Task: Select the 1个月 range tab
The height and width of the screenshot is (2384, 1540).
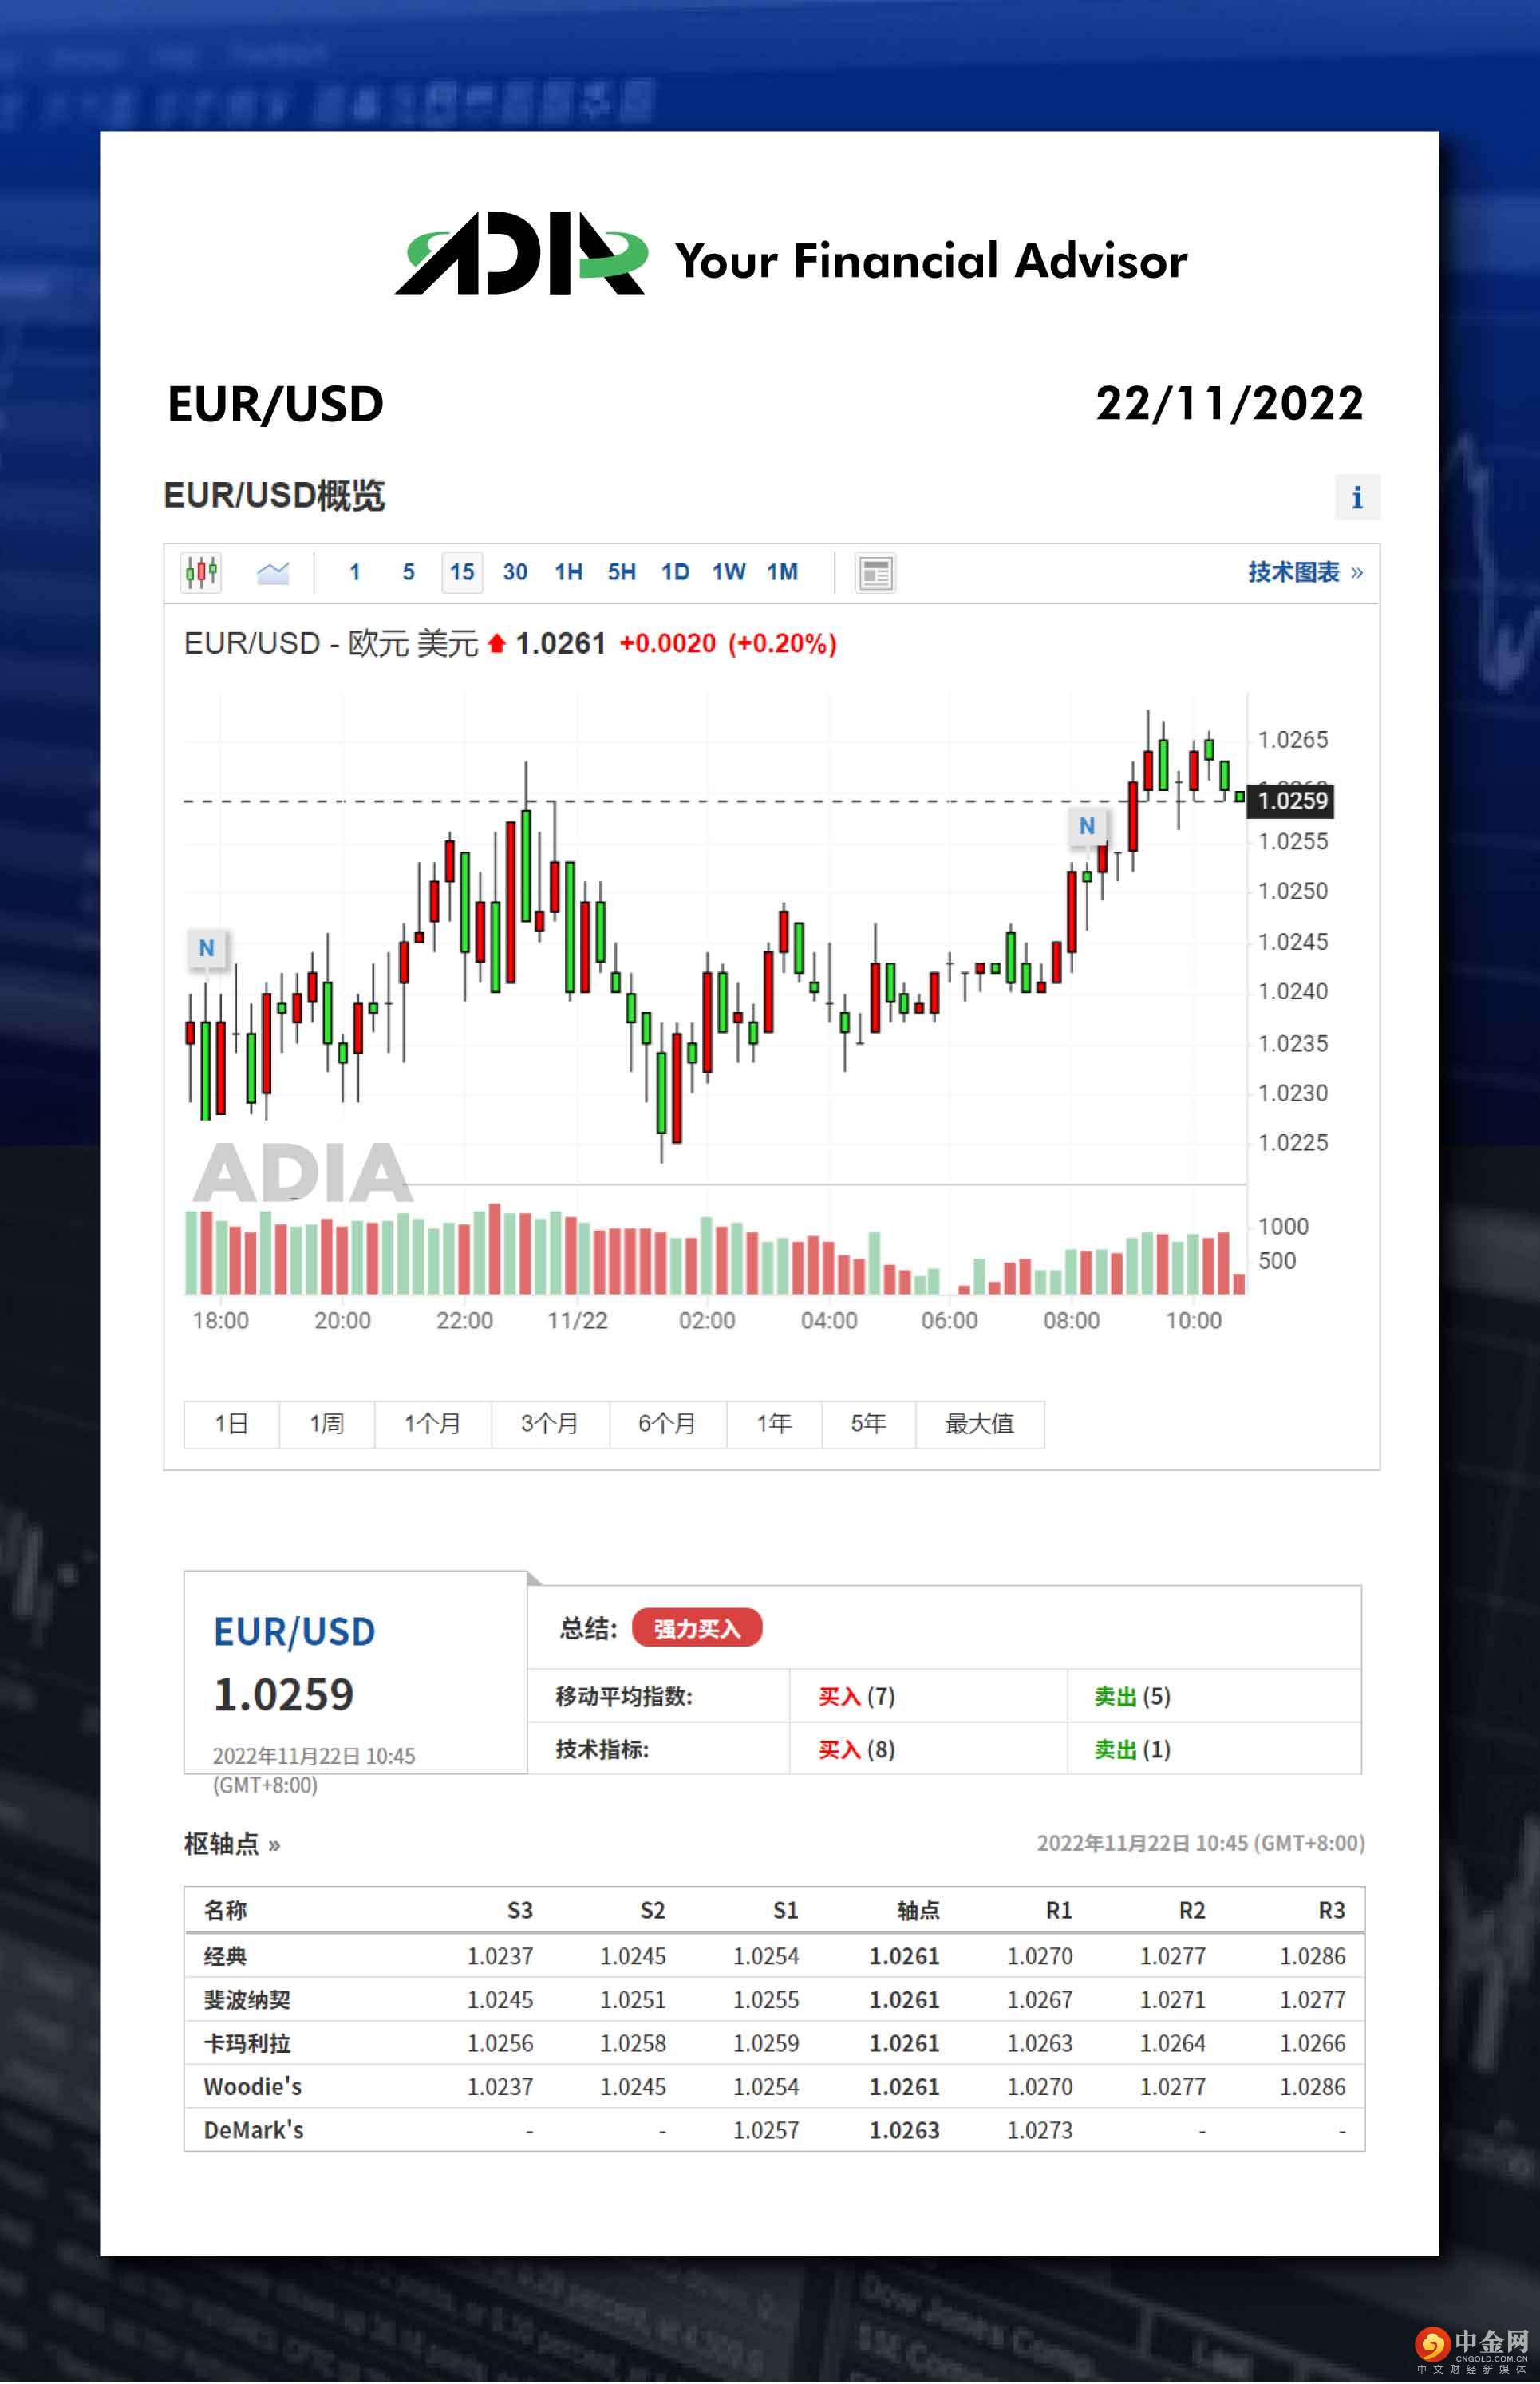Action: (432, 1423)
